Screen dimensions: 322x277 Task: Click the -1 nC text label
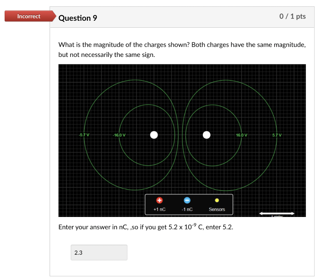point(187,209)
